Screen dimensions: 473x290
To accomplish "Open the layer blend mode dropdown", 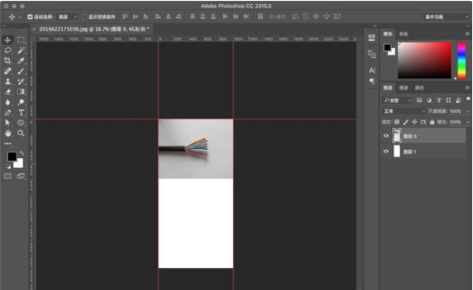I will pyautogui.click(x=404, y=111).
